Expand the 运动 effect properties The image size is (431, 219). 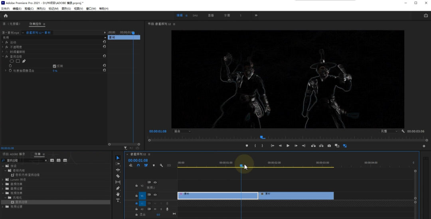click(2, 42)
